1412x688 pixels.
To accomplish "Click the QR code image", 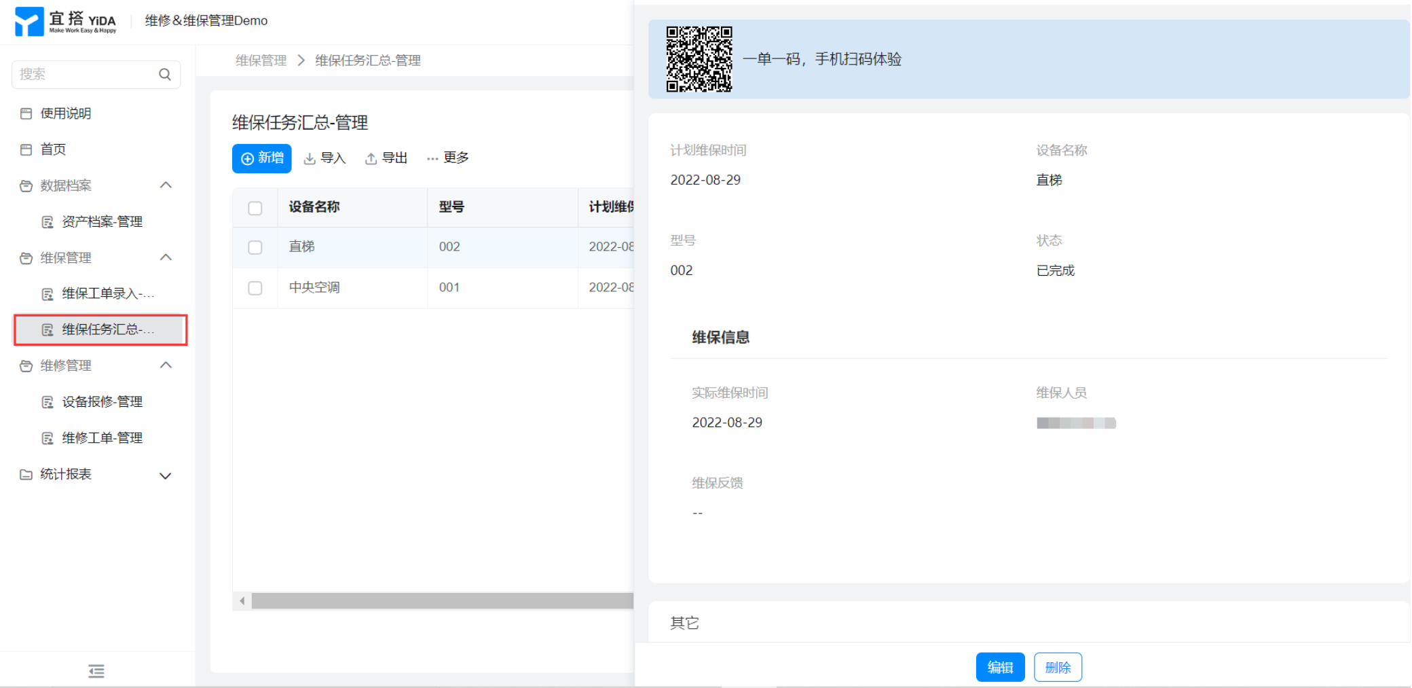I will pos(699,60).
